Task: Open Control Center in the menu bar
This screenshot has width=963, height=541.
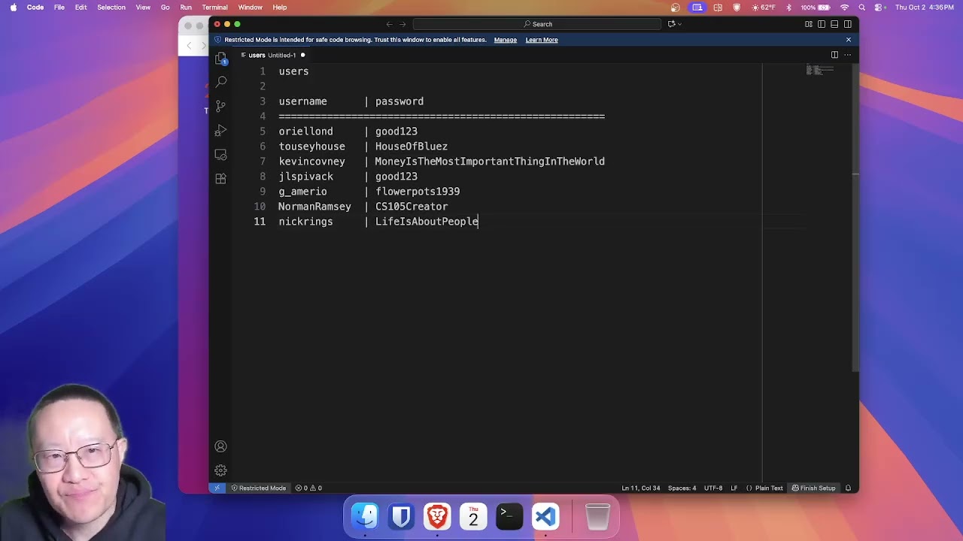Action: click(878, 8)
